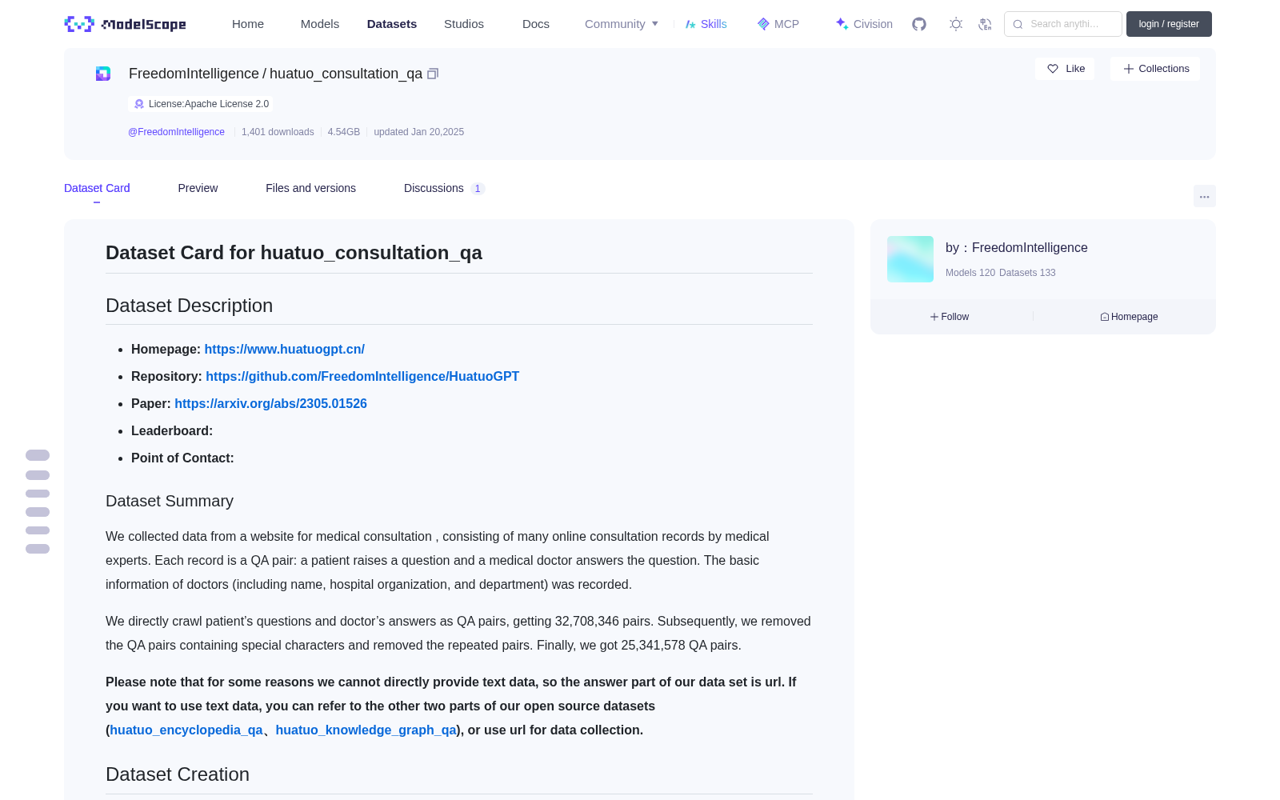Image resolution: width=1280 pixels, height=800 pixels.
Task: Click the 1,401 downloads text
Action: click(278, 132)
